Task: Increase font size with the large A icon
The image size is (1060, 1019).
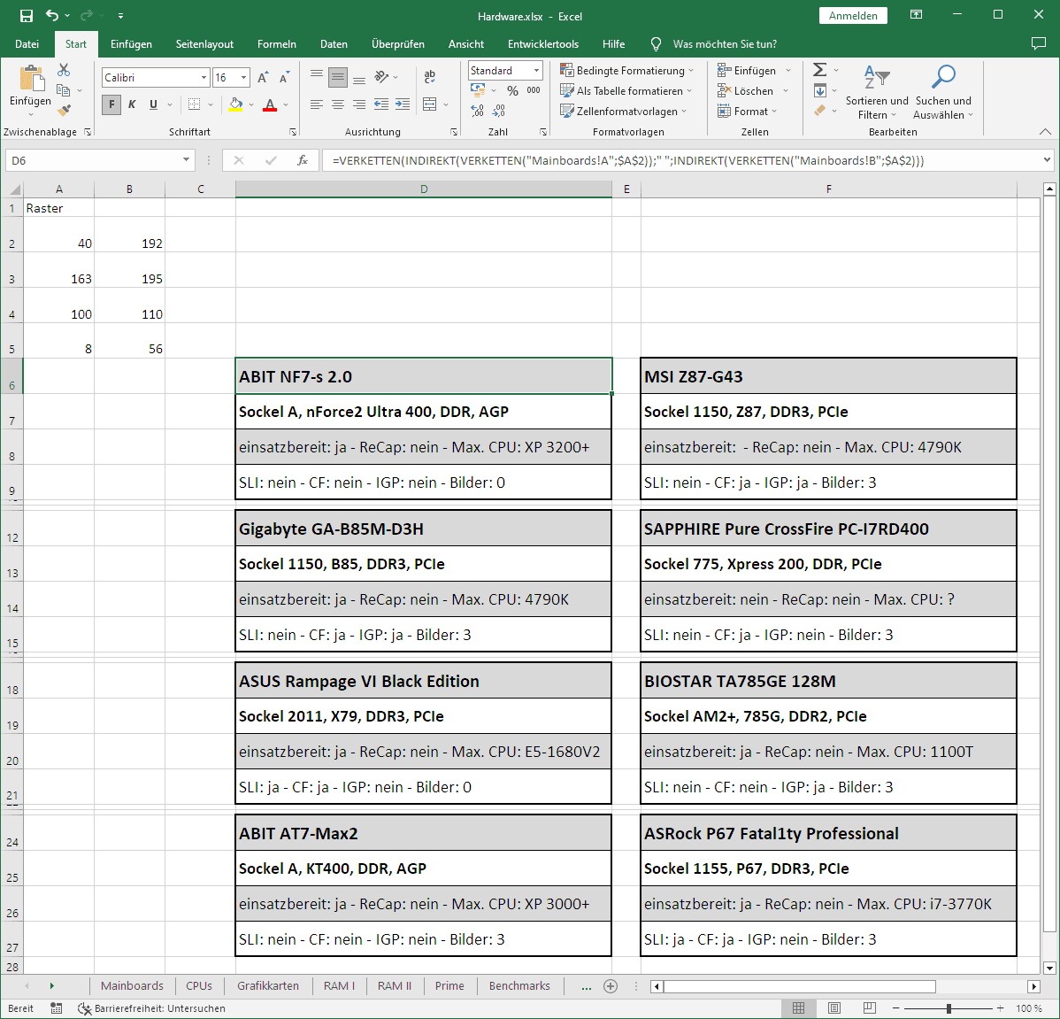Action: coord(263,78)
